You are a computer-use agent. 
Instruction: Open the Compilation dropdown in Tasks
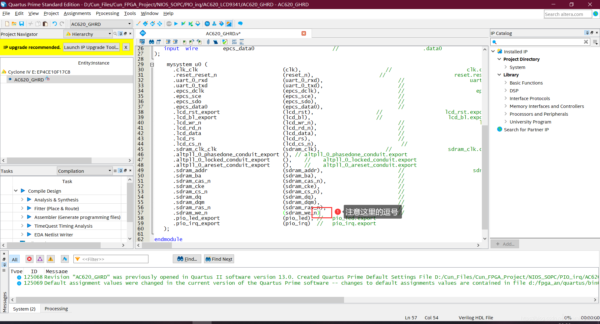84,171
